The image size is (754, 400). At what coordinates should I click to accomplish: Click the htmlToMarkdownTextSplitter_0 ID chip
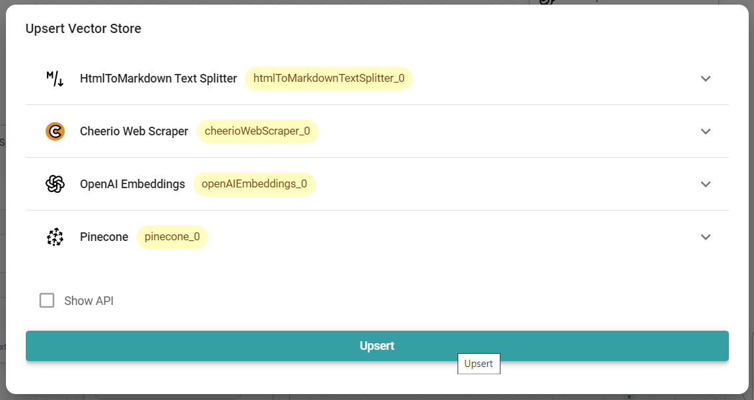[x=329, y=79]
